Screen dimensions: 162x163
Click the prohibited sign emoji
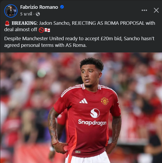click(x=41, y=30)
